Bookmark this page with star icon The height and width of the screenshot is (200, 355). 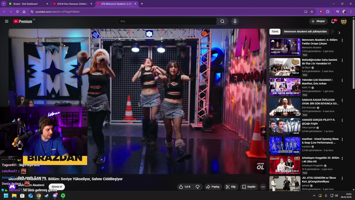click(312, 12)
